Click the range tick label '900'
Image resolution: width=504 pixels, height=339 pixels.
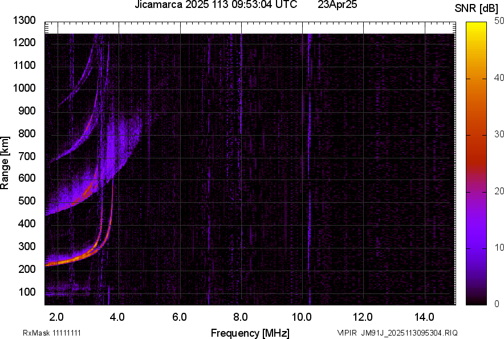click(x=27, y=111)
